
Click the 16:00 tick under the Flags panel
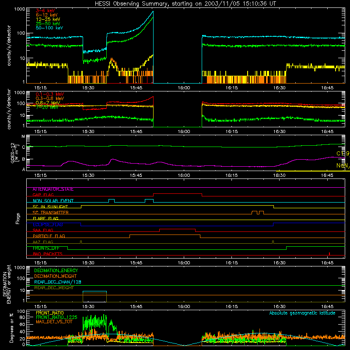click(x=184, y=263)
